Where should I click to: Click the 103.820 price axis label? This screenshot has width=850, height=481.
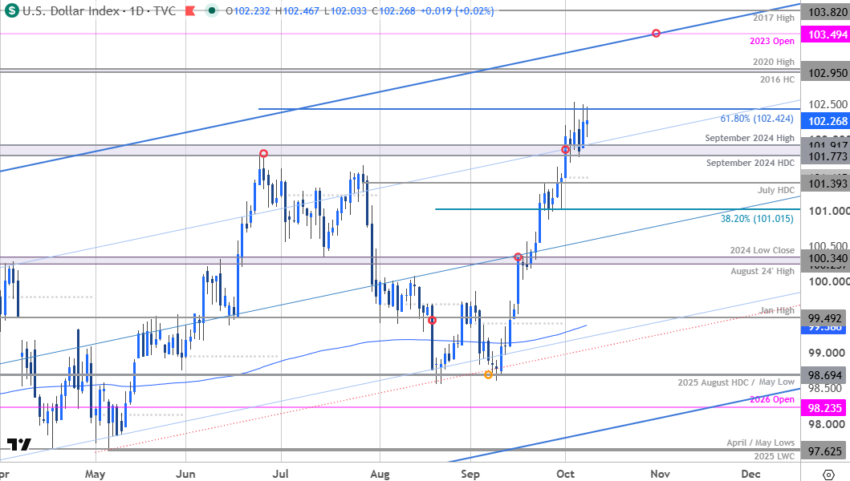pyautogui.click(x=828, y=11)
